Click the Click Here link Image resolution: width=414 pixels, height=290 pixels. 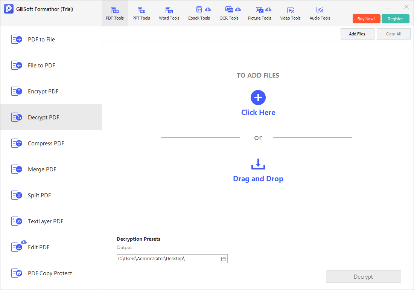click(258, 113)
